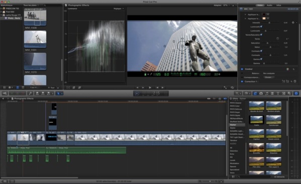301x184 pixels.
Task: Jump to previous edit in viewer
Action: pyautogui.click(x=157, y=87)
